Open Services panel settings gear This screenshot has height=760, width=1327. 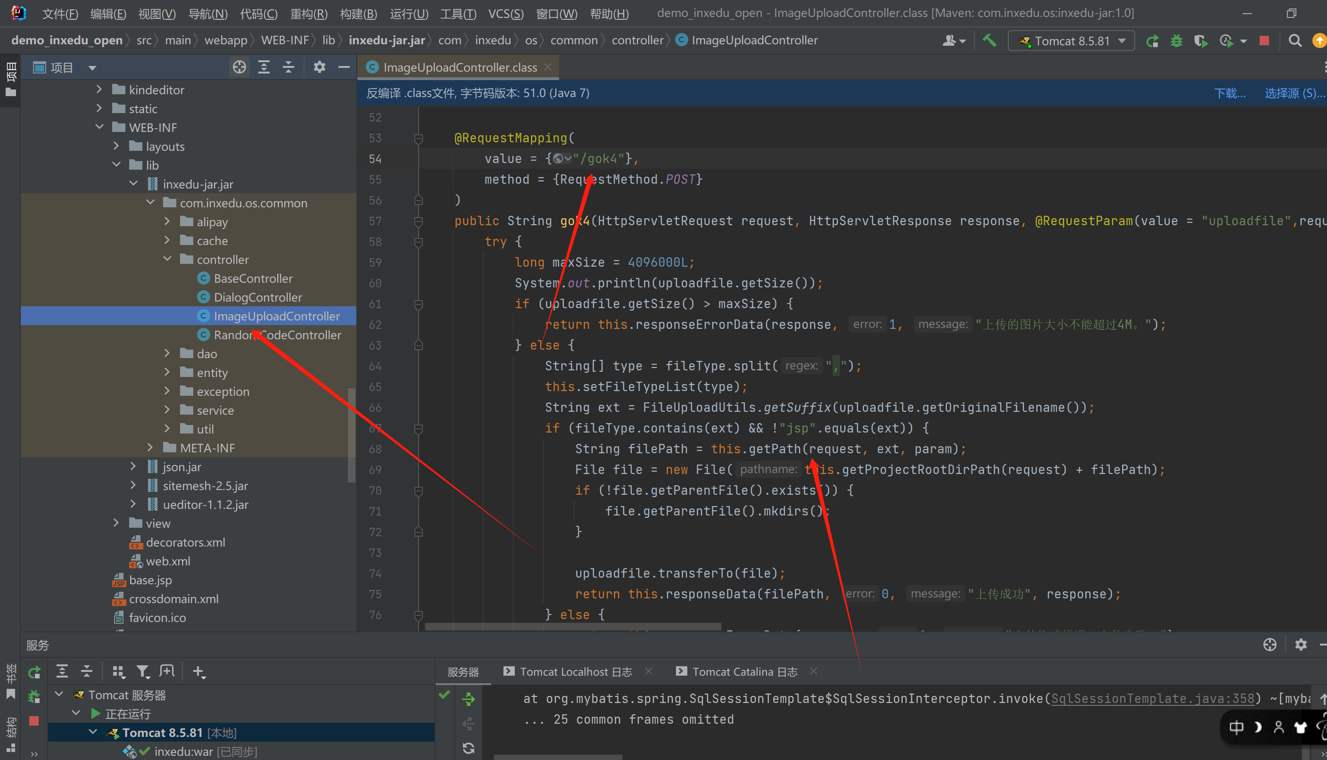[1301, 645]
